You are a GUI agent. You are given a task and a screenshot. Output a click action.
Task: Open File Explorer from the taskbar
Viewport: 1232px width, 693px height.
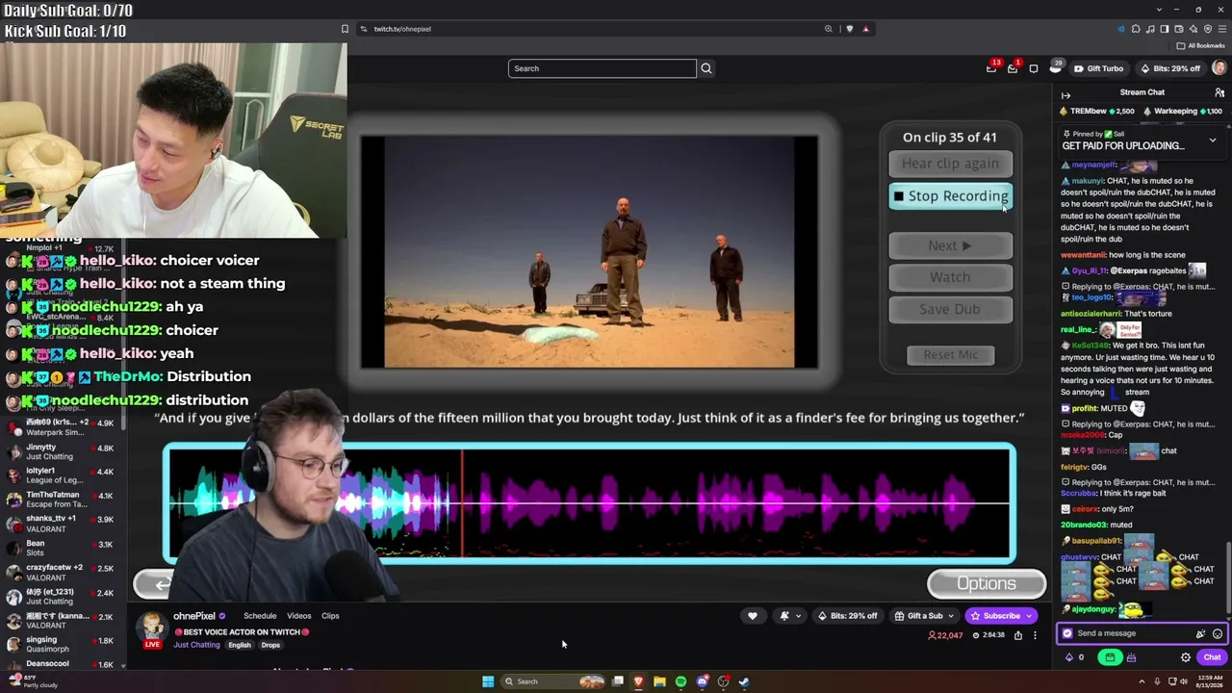(x=659, y=681)
